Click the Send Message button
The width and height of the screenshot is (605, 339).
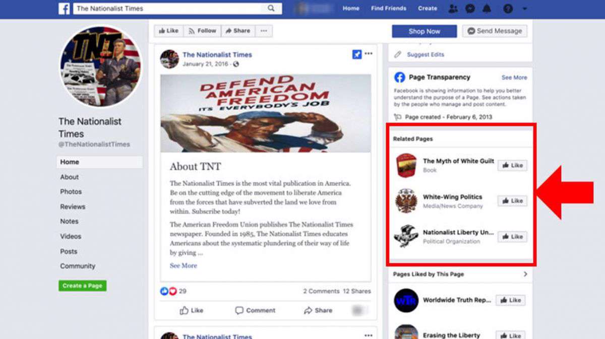pos(495,31)
